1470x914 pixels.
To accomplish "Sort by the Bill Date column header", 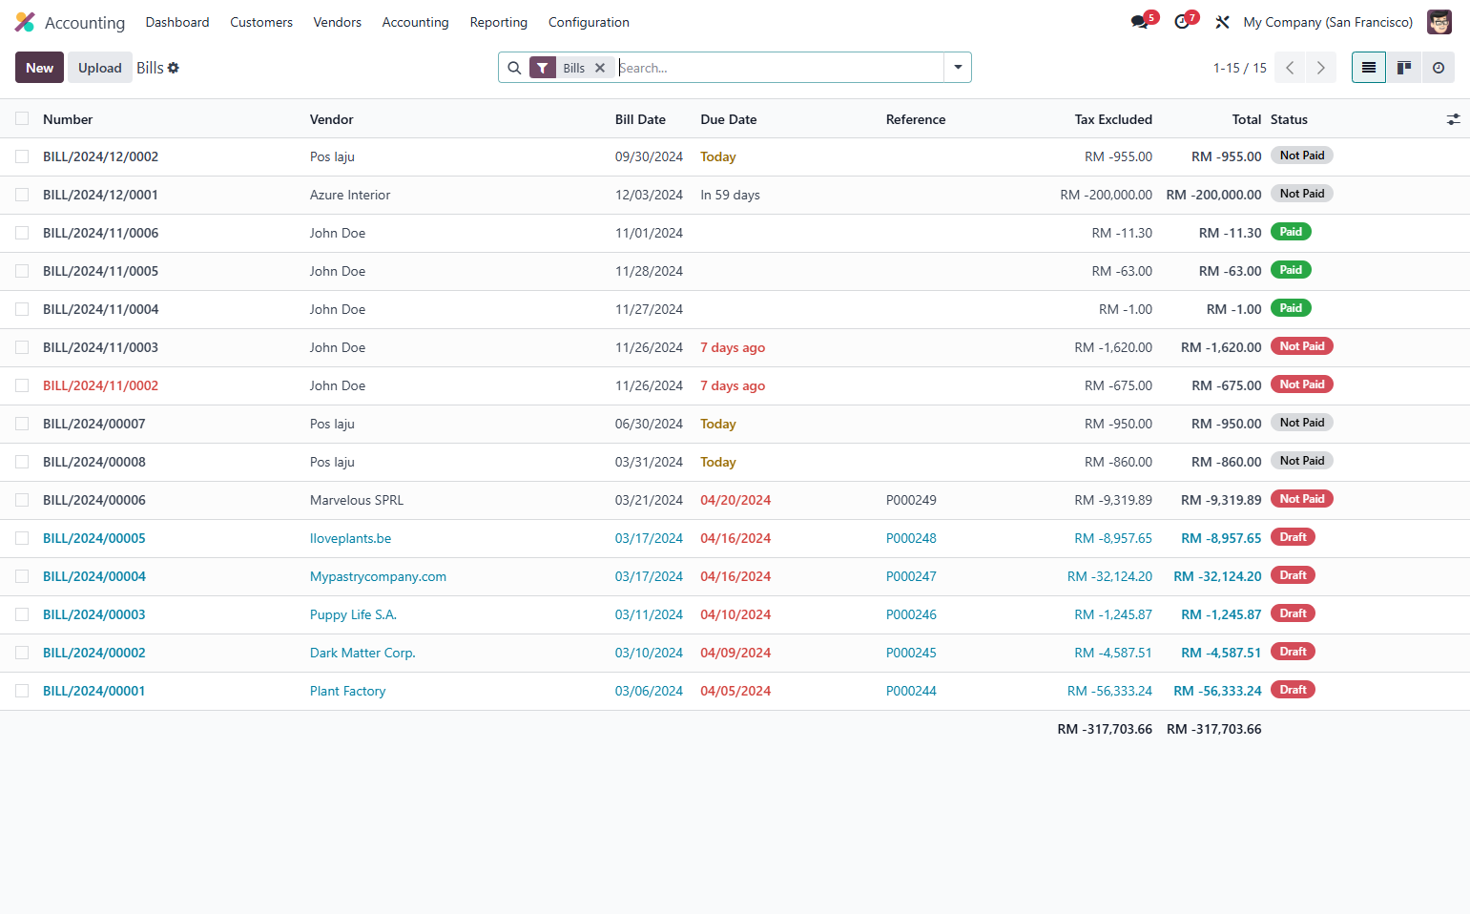I will (640, 119).
